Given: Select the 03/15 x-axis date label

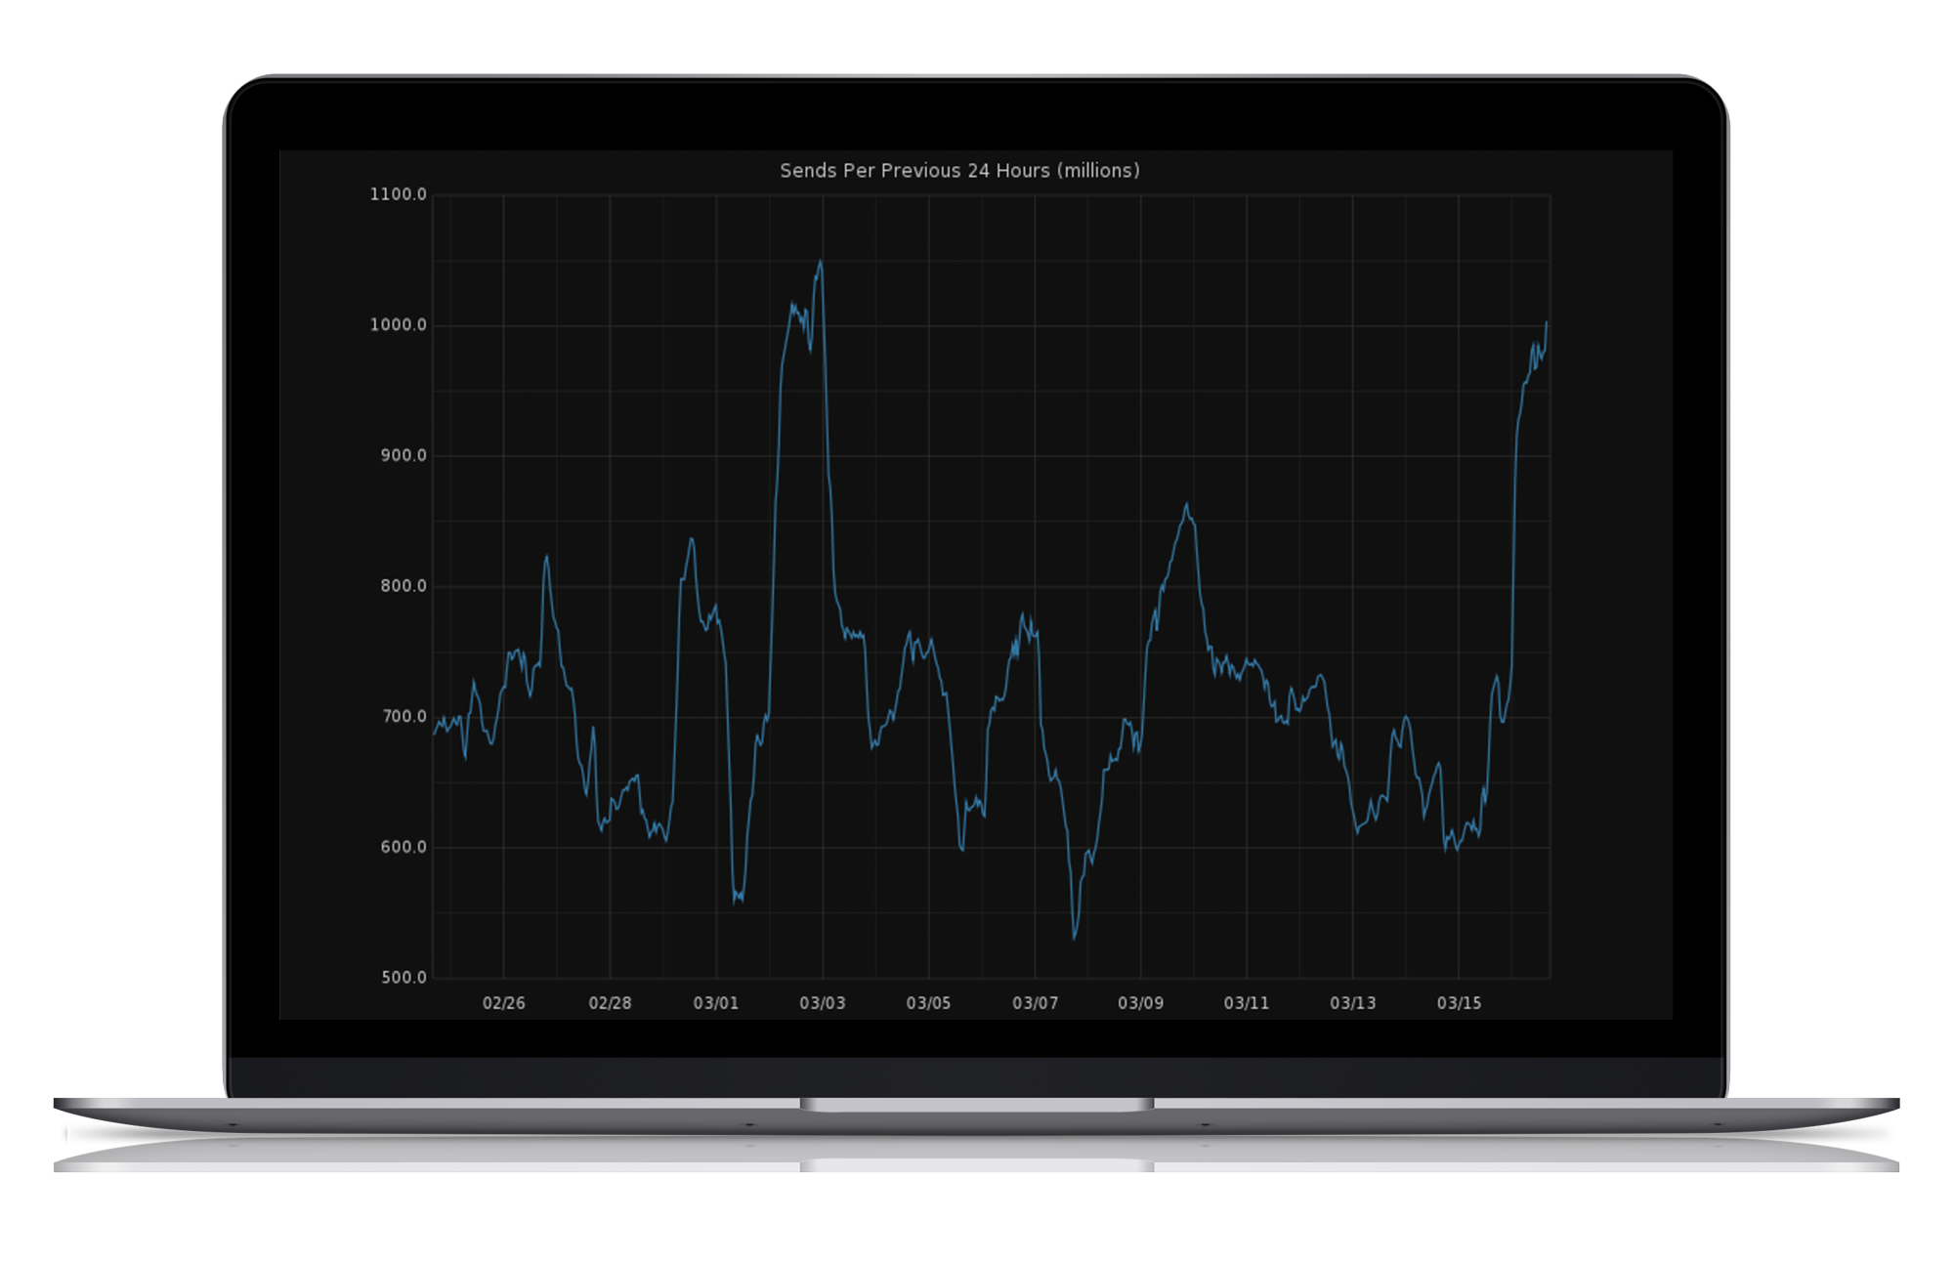Looking at the screenshot, I should 1459,1003.
